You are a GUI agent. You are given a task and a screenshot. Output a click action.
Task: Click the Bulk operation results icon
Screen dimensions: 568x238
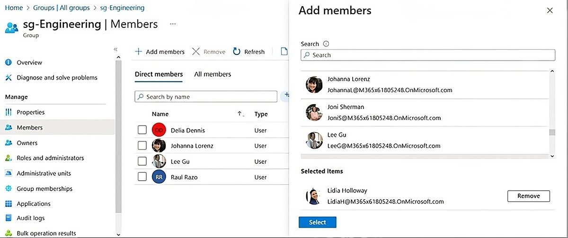pos(8,233)
